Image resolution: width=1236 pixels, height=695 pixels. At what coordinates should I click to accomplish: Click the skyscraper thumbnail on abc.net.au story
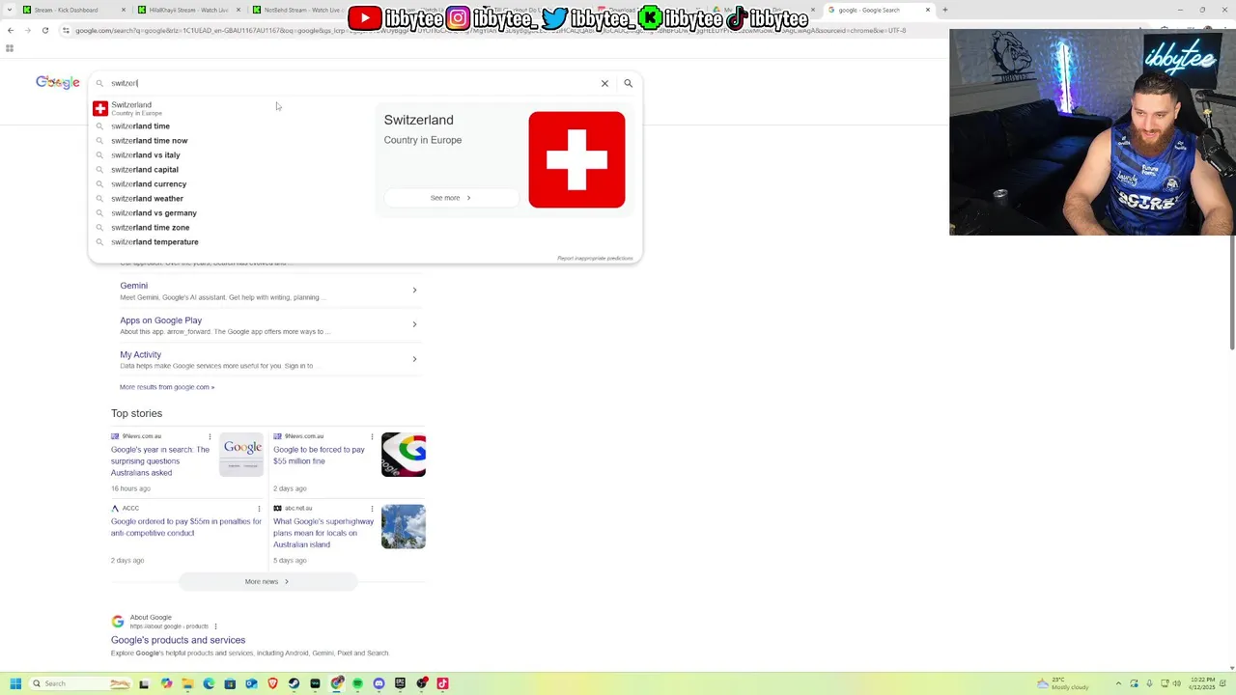coord(404,526)
